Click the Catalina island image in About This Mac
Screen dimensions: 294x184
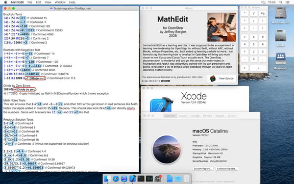click(x=167, y=150)
